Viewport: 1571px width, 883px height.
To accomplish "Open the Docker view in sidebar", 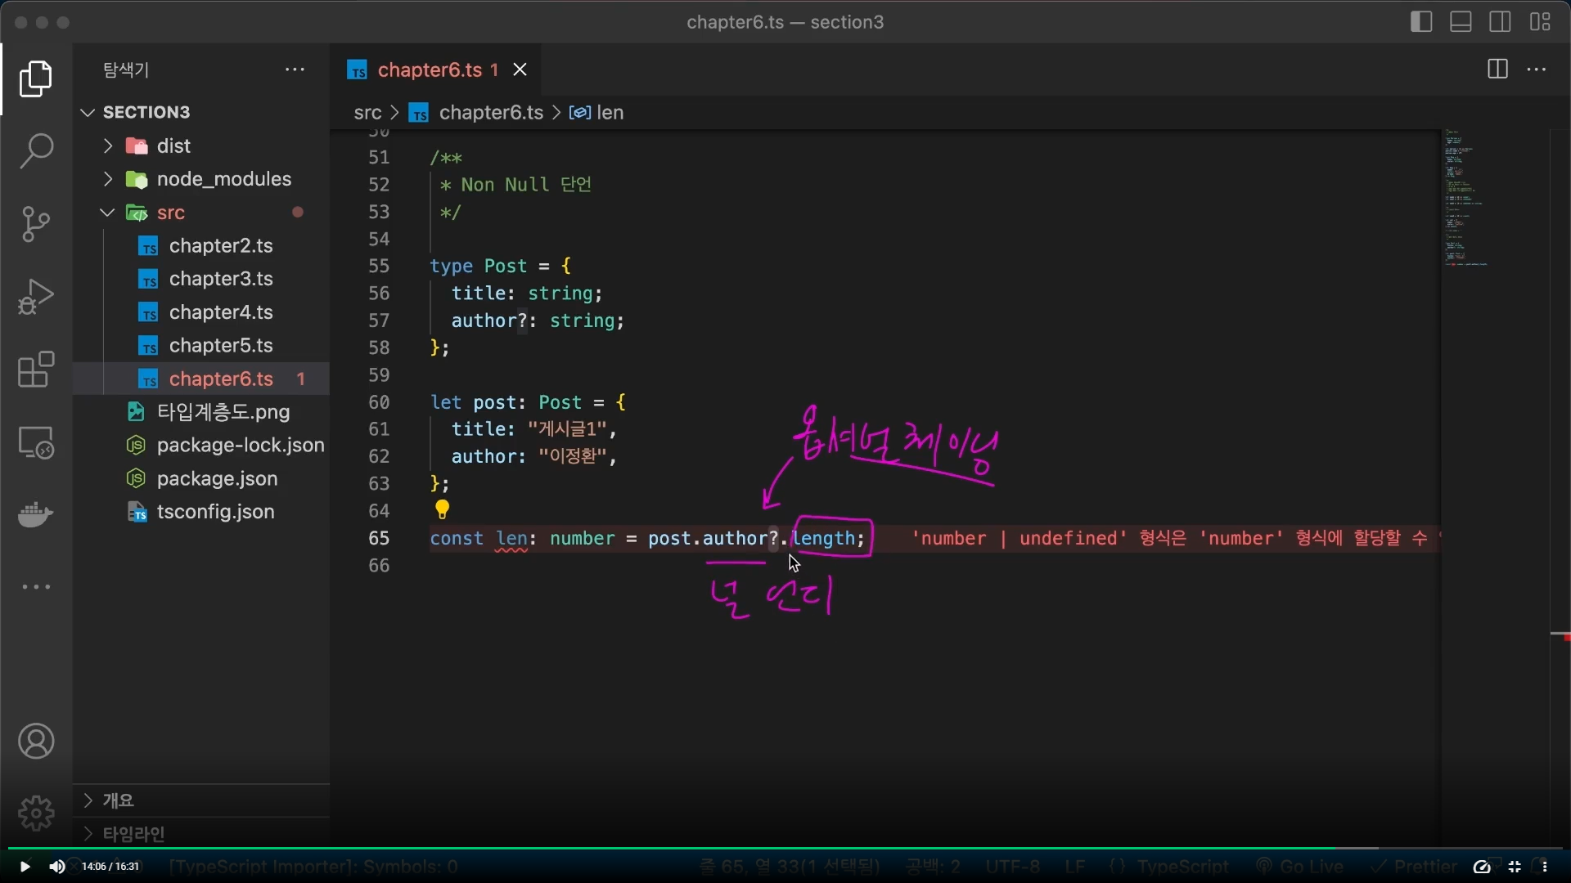I will pos(36,515).
